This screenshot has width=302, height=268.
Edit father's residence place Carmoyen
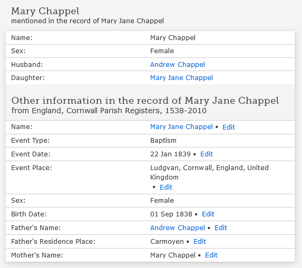pos(200,241)
